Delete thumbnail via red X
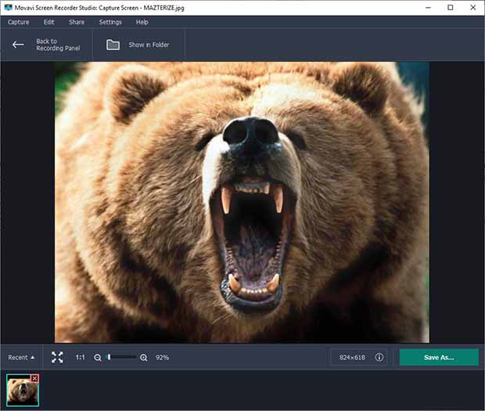The height and width of the screenshot is (411, 485). [34, 378]
